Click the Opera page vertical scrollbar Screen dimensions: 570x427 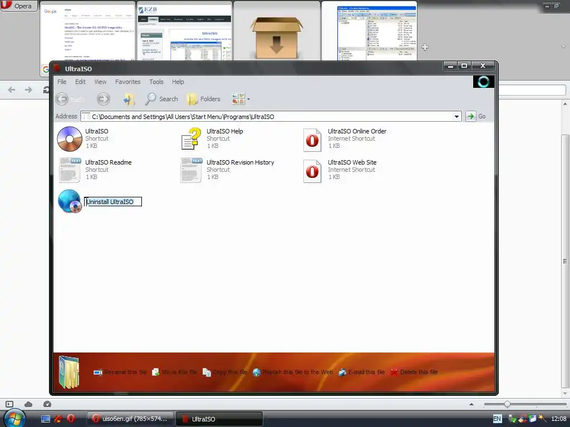(x=564, y=261)
